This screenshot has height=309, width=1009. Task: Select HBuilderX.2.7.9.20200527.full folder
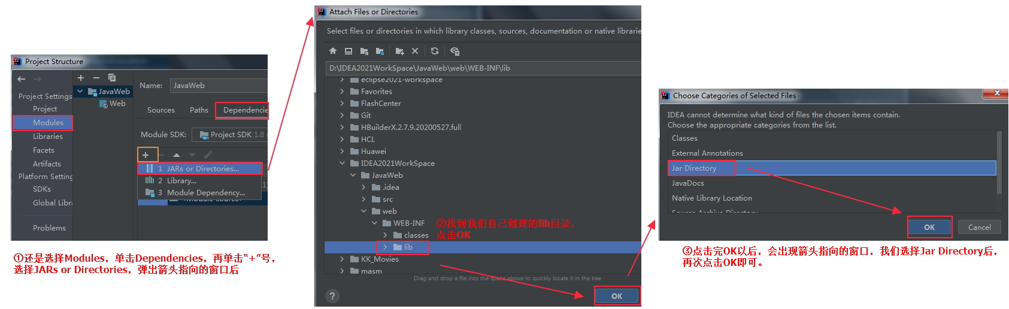pyautogui.click(x=411, y=128)
